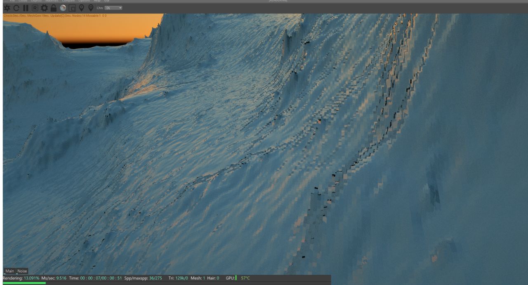Image resolution: width=528 pixels, height=285 pixels.
Task: Open the Objects menu
Action: click(36, 1)
